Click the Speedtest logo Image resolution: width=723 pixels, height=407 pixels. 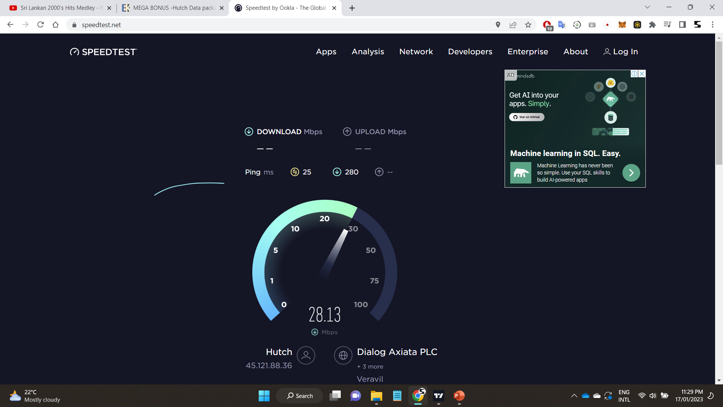point(104,52)
